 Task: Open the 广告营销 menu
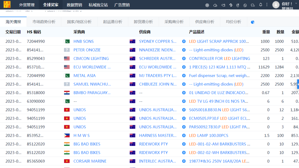[x=122, y=5]
